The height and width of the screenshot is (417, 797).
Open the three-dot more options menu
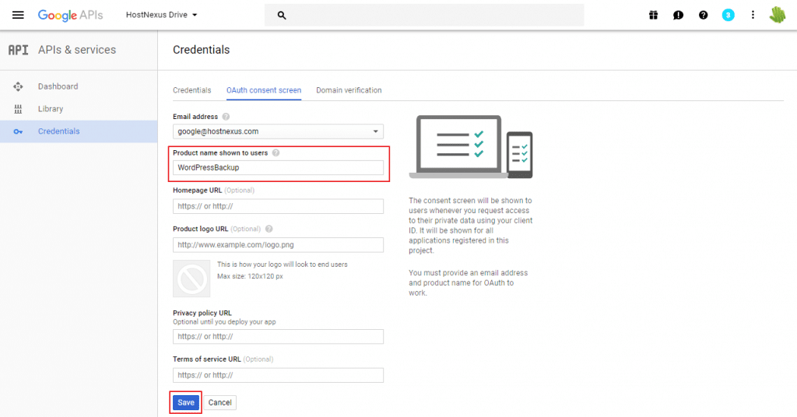(x=753, y=15)
